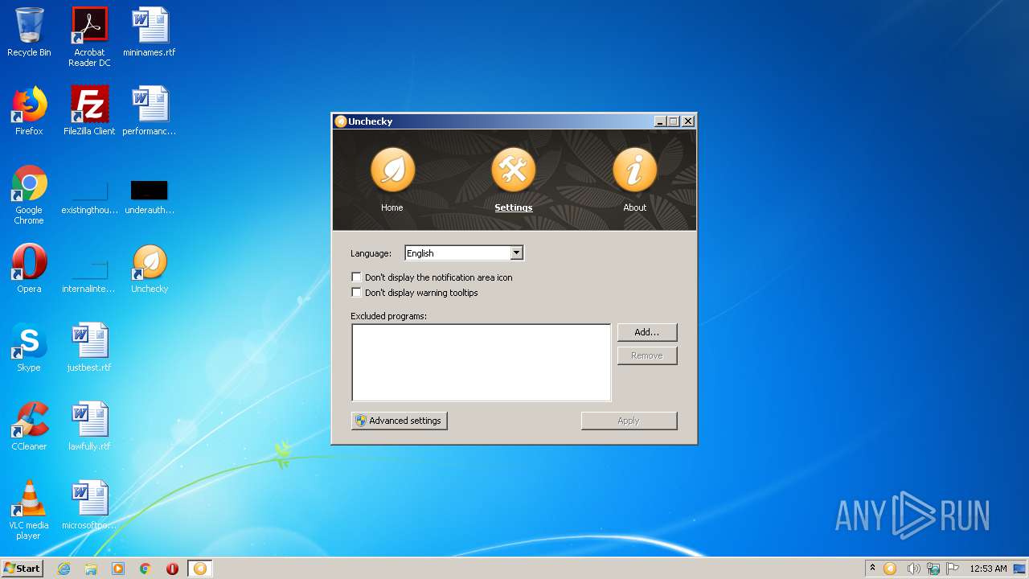
Task: Select the mininames.rtf file
Action: tap(150, 32)
